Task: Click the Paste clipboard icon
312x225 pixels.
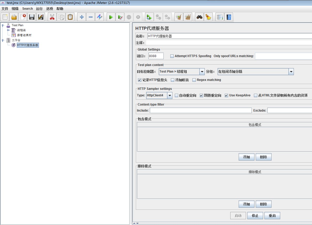Action: (70, 17)
